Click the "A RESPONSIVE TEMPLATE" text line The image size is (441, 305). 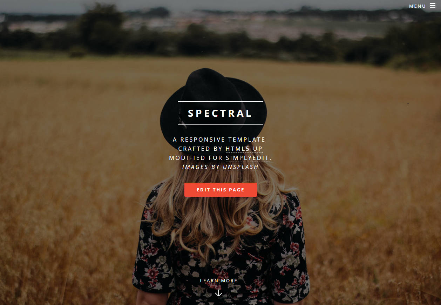(219, 140)
